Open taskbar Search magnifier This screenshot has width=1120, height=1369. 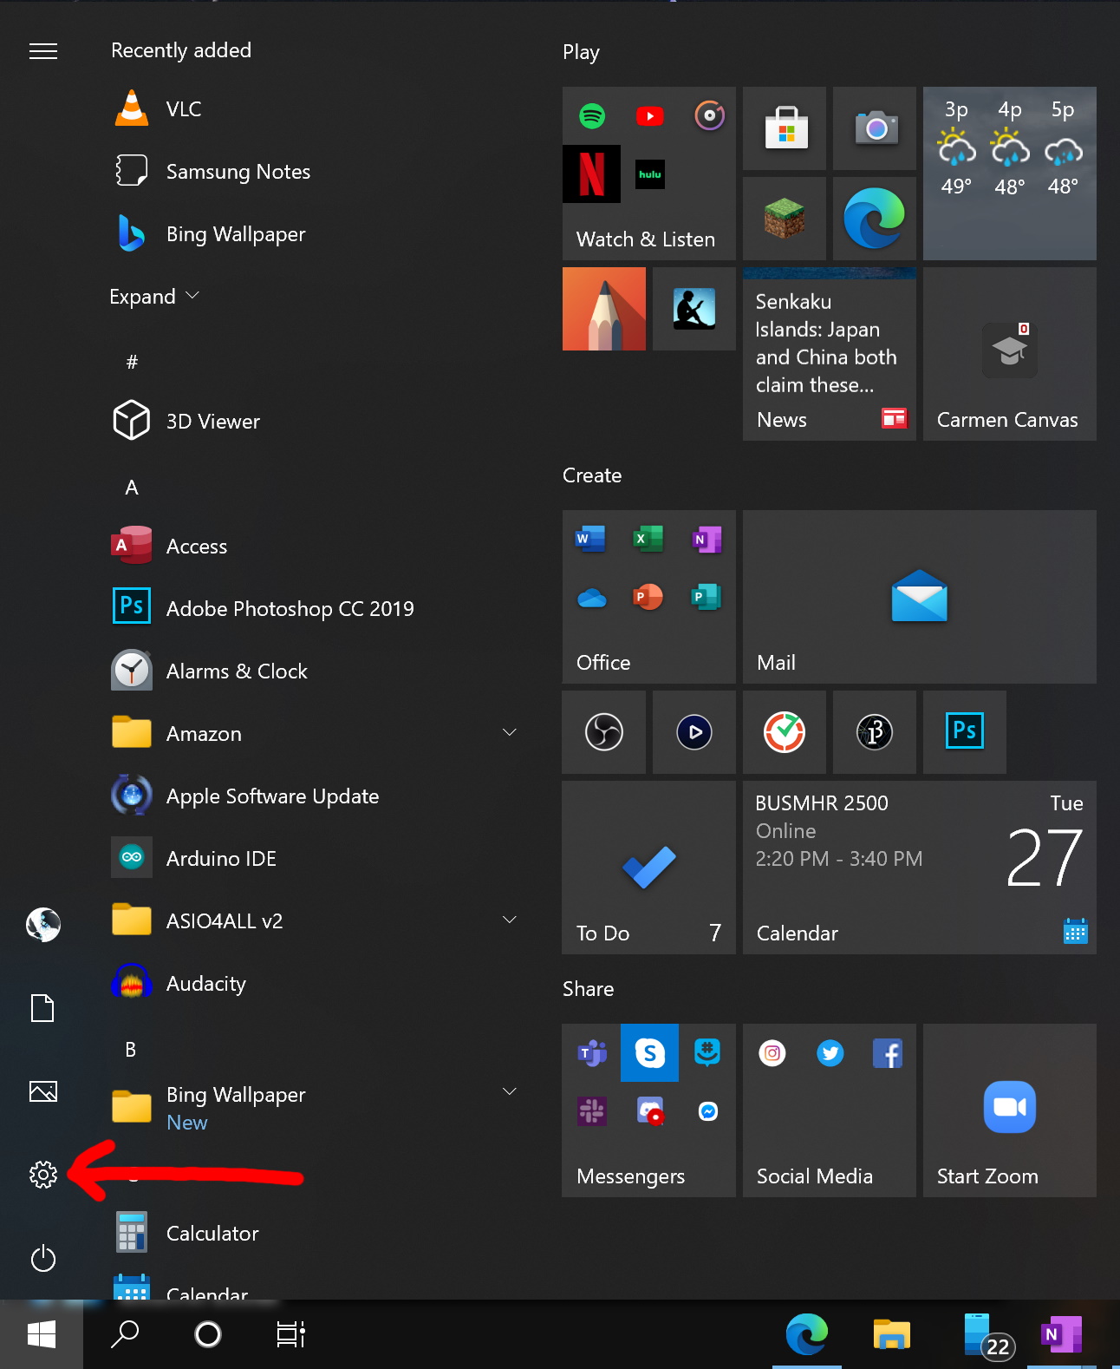tap(125, 1334)
